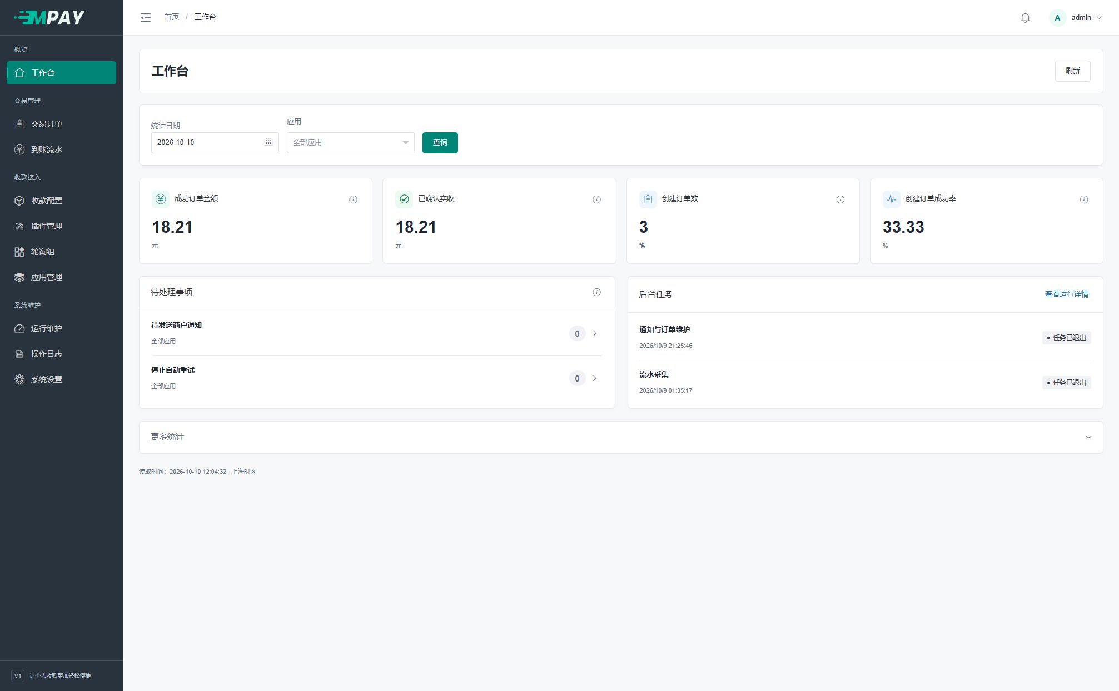Click the 流水采集 task row

click(865, 383)
